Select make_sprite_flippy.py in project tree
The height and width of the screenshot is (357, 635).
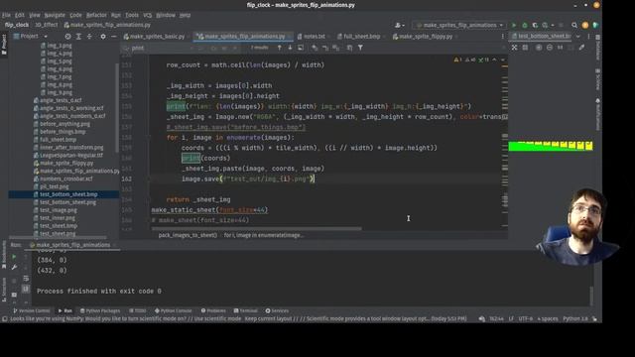(66, 163)
